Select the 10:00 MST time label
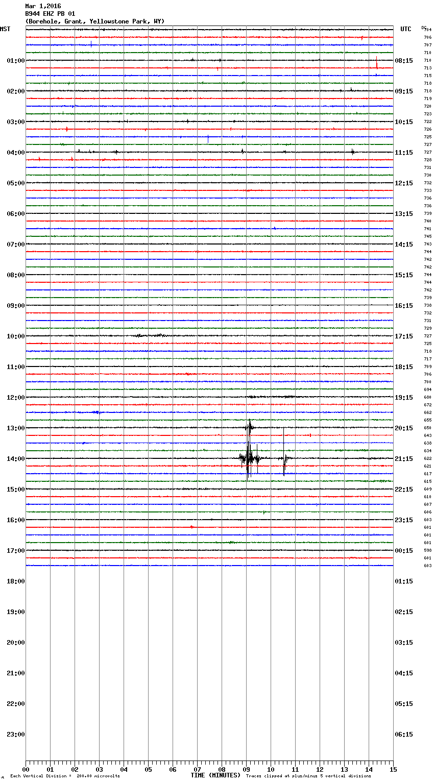 16,336
